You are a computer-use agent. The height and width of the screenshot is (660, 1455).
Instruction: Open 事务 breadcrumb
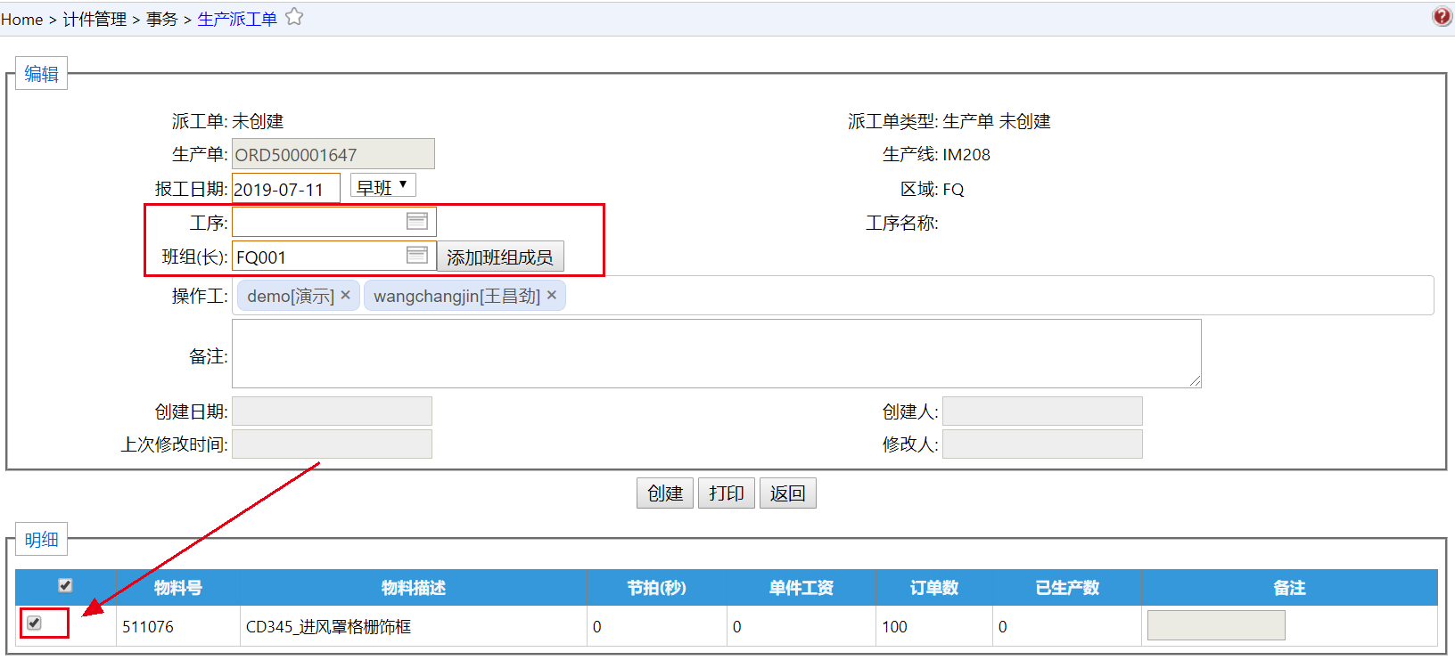click(162, 19)
